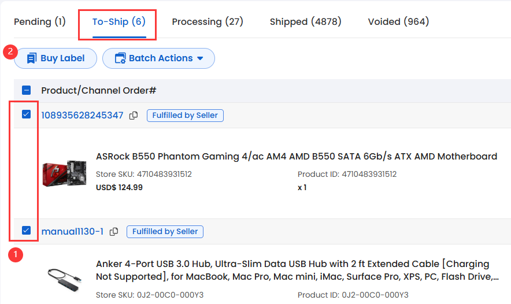Switch to the Pending (1) tab
The height and width of the screenshot is (304, 511).
coord(40,22)
